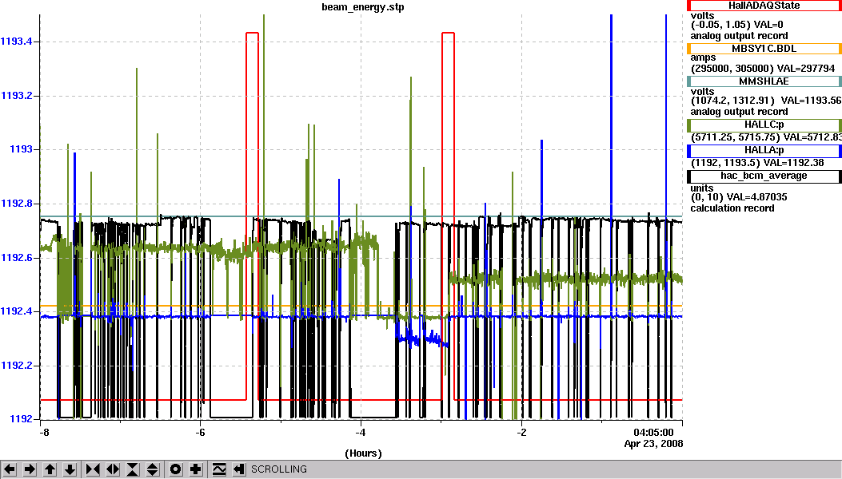Click the calculation record text under hac_bcm_average

tap(732, 208)
